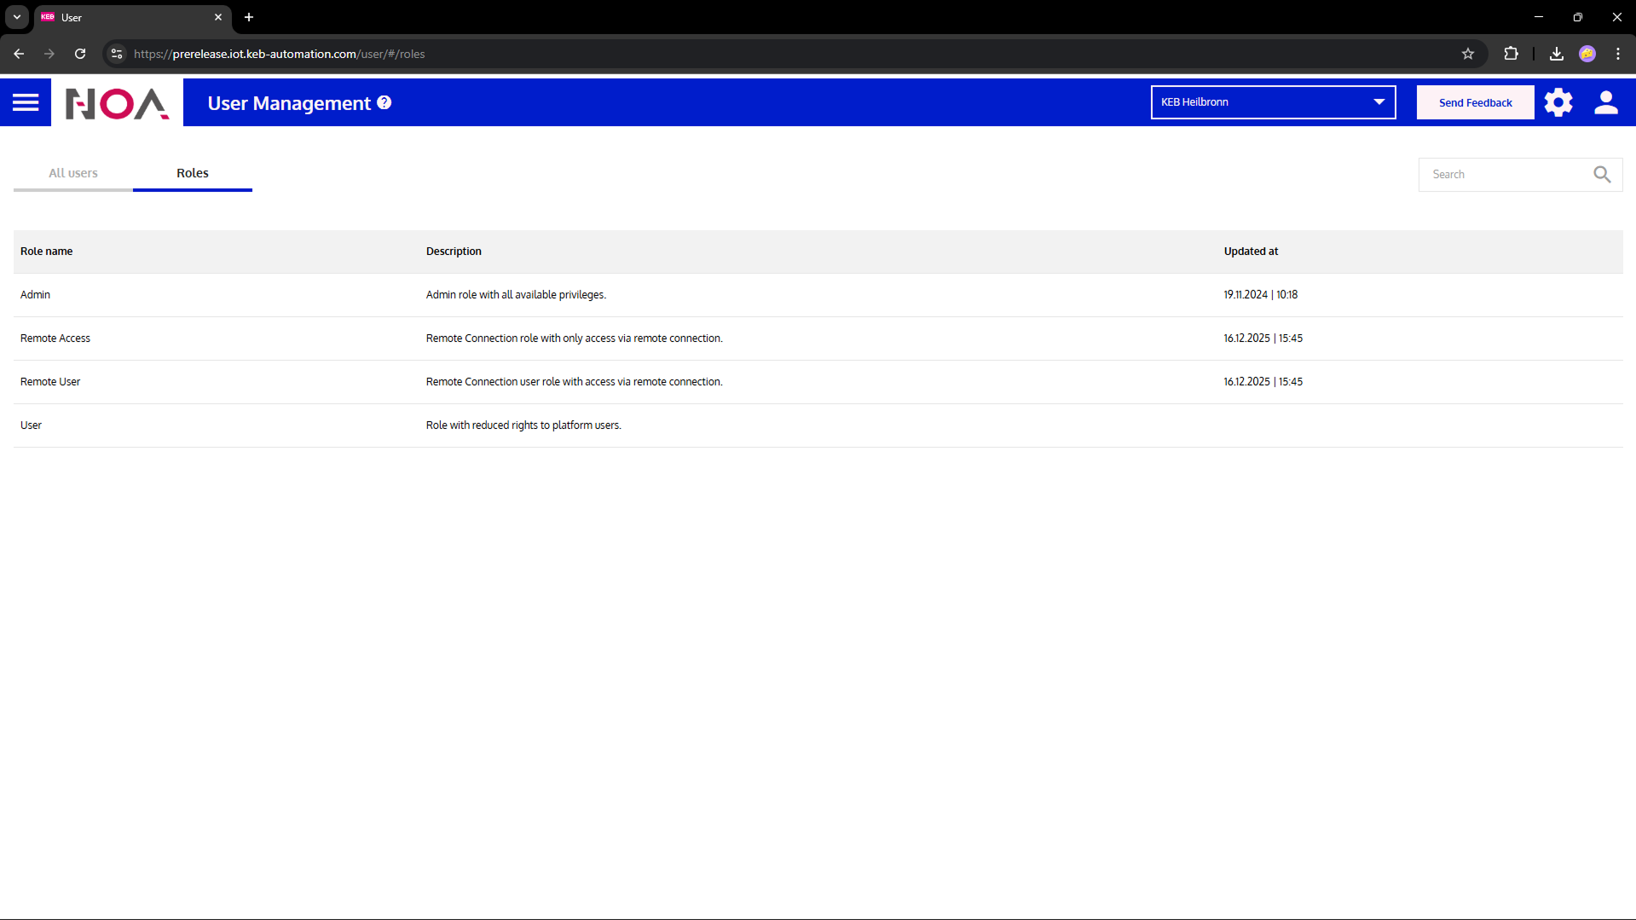This screenshot has width=1636, height=920.
Task: Click the search magnifier icon
Action: [1602, 175]
